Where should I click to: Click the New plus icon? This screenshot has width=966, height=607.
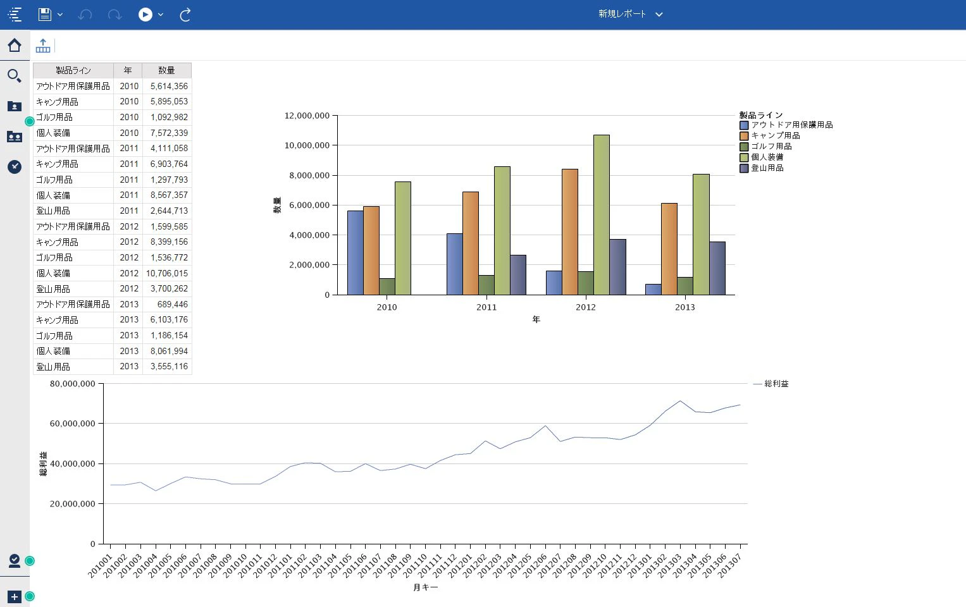(x=15, y=596)
